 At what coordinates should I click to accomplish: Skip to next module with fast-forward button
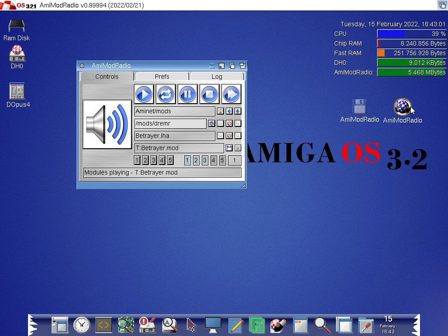point(231,94)
